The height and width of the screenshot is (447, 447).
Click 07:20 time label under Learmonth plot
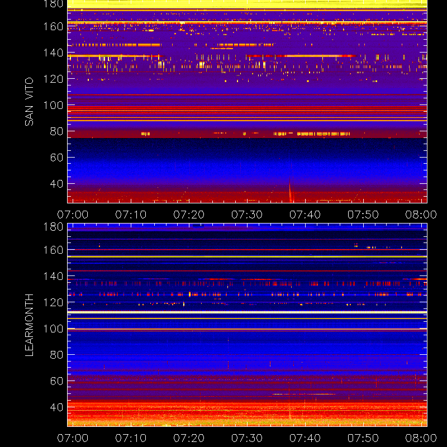click(189, 438)
